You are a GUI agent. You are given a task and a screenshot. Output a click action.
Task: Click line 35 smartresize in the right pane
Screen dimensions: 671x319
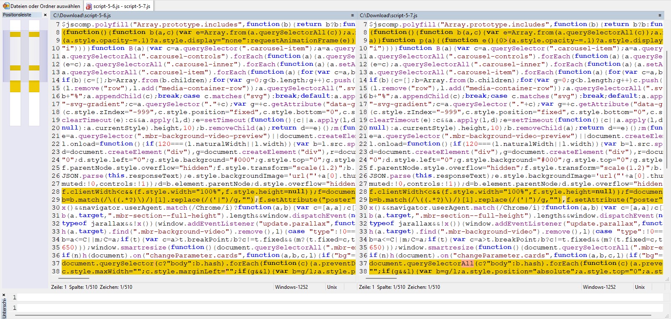click(x=516, y=247)
